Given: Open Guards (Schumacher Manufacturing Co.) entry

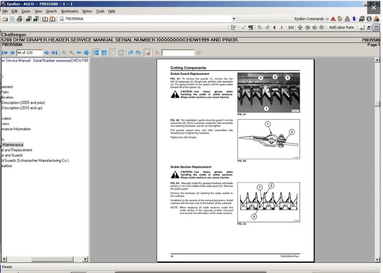Looking at the screenshot, I should [x=34, y=161].
